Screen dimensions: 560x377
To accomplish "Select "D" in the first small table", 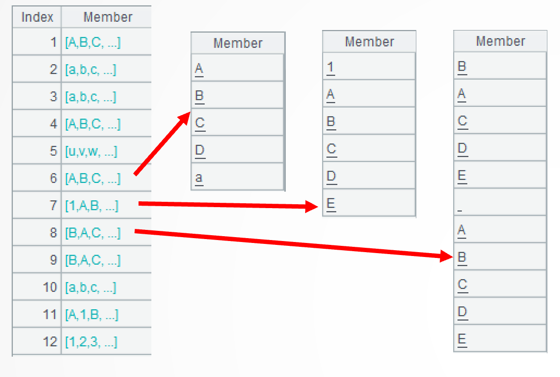I will (200, 151).
